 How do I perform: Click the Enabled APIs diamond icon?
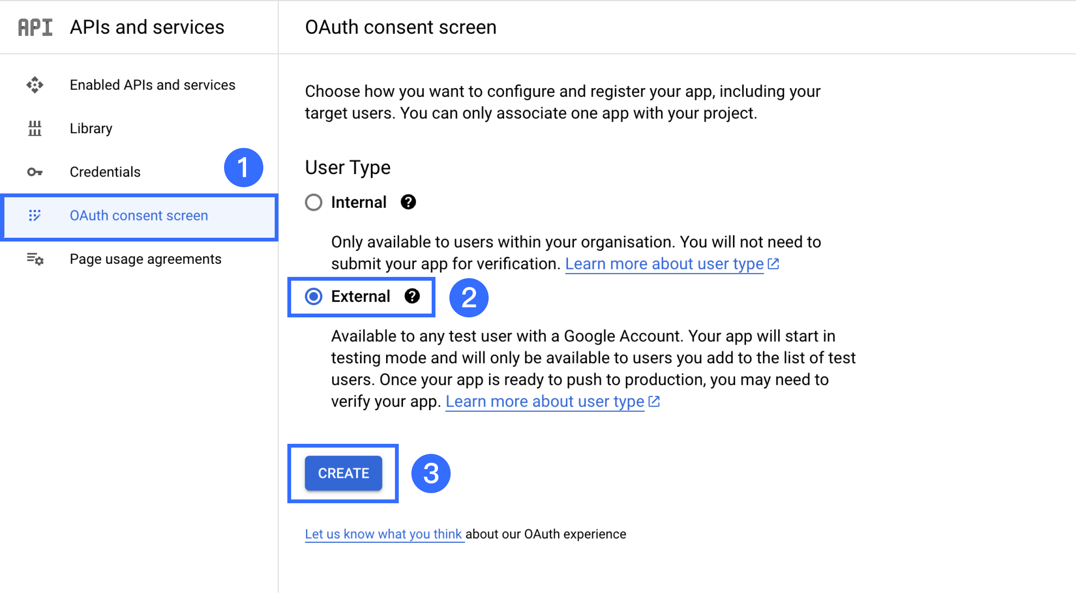click(x=35, y=85)
